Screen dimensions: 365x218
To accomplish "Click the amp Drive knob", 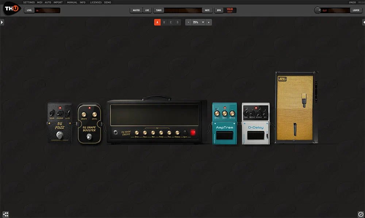I will 137,132.
